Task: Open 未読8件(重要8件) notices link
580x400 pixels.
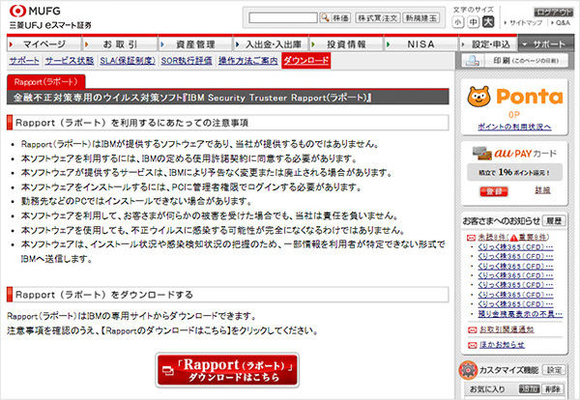Action: coord(513,238)
